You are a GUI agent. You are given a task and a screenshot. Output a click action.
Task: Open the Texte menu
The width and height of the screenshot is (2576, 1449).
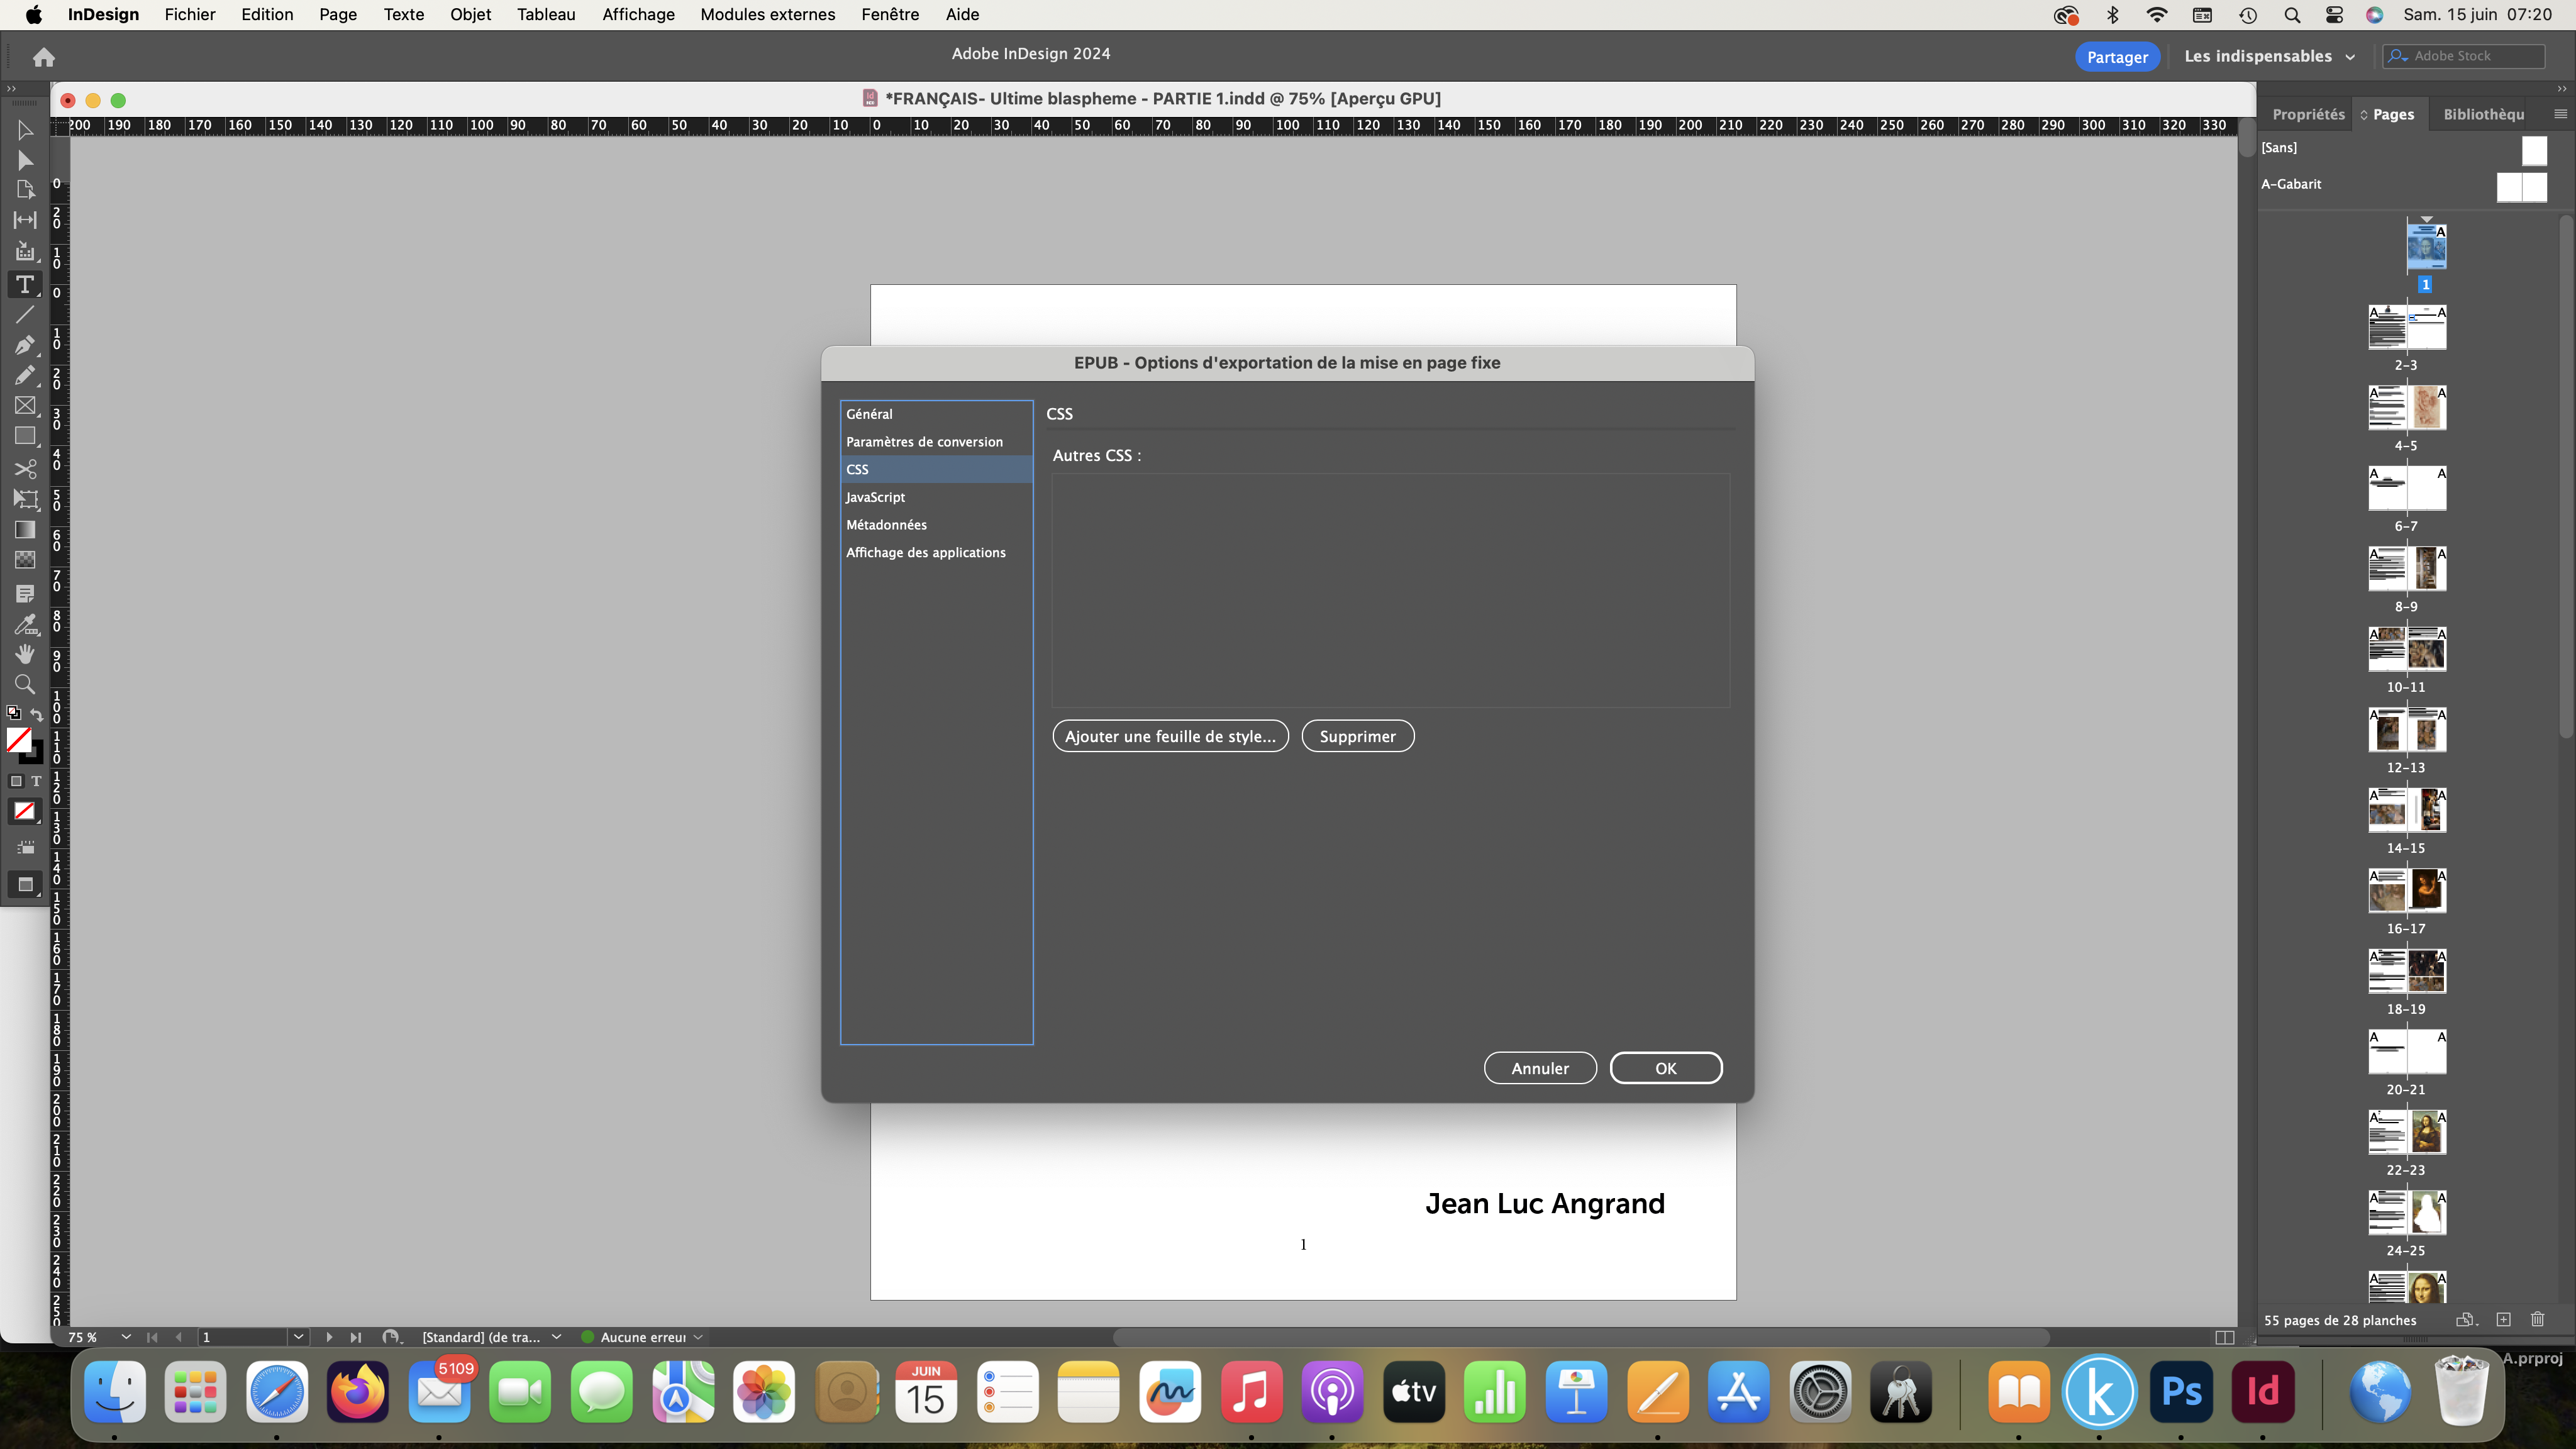403,14
